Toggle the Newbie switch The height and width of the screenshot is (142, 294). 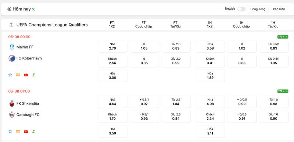[241, 9]
